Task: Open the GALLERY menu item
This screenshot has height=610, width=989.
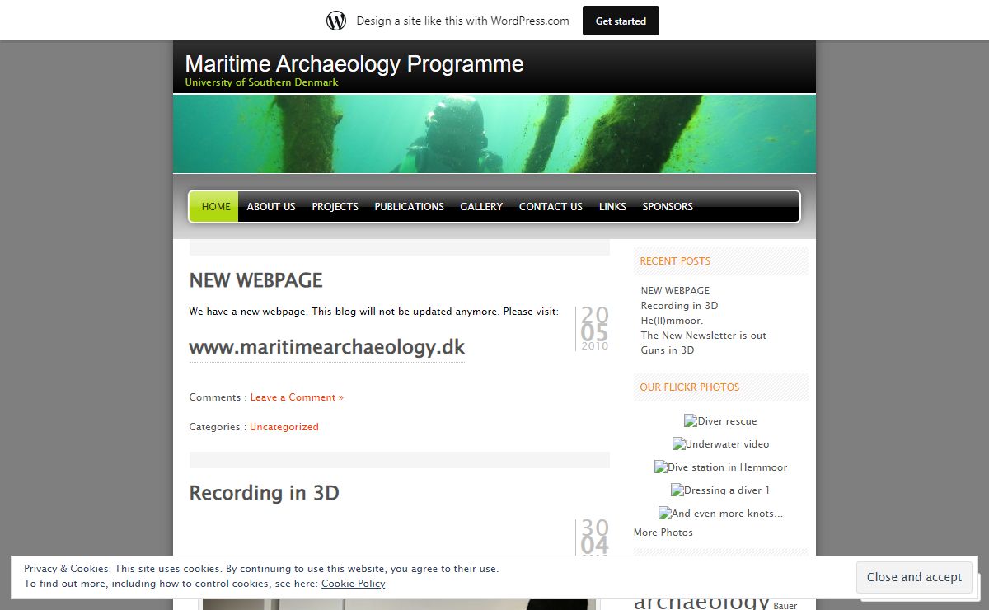Action: (481, 206)
